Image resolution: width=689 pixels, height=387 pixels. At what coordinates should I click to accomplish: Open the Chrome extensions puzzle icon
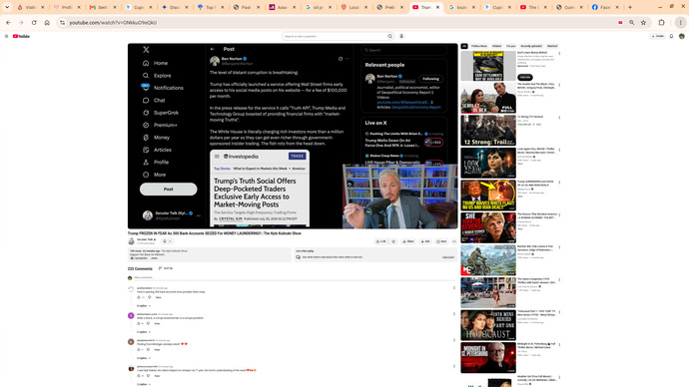click(x=661, y=22)
